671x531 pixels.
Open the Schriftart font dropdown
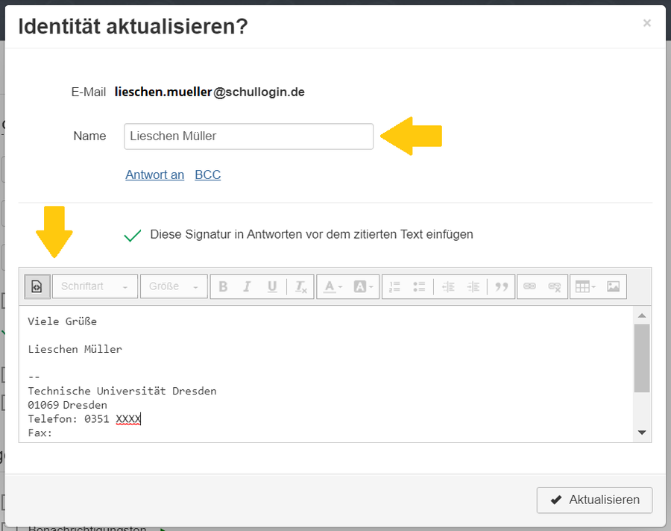click(95, 286)
